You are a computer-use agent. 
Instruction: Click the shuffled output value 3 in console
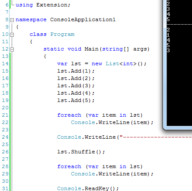(168, 51)
